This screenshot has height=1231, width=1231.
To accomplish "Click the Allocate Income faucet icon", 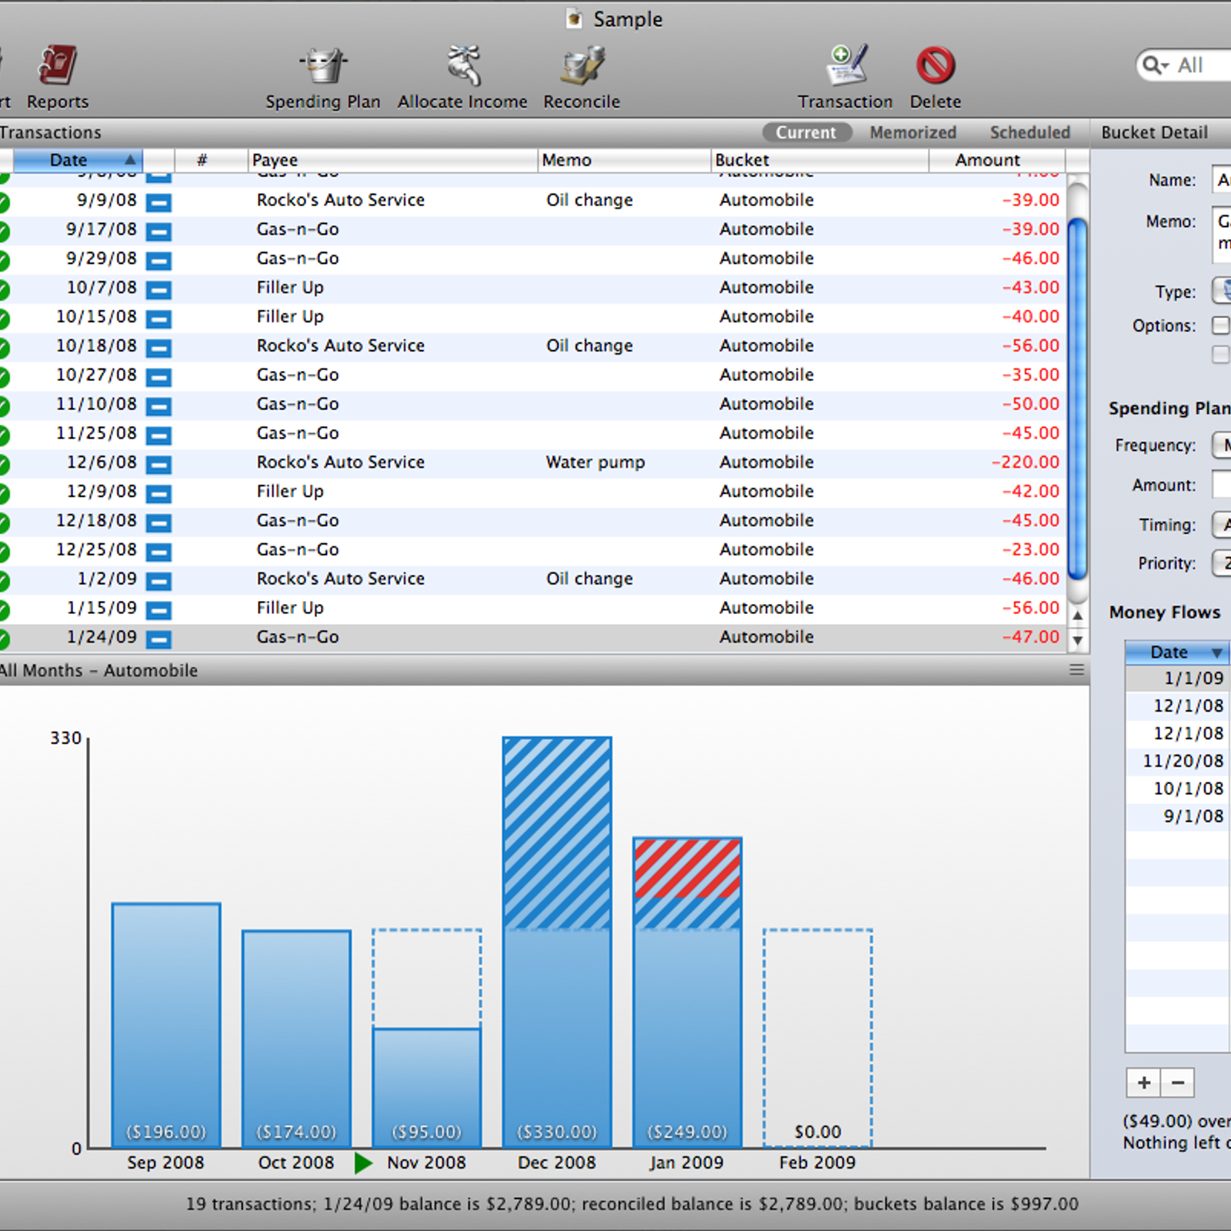I will [464, 66].
